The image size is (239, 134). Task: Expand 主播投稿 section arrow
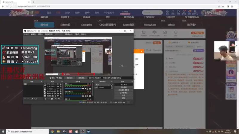(179, 43)
